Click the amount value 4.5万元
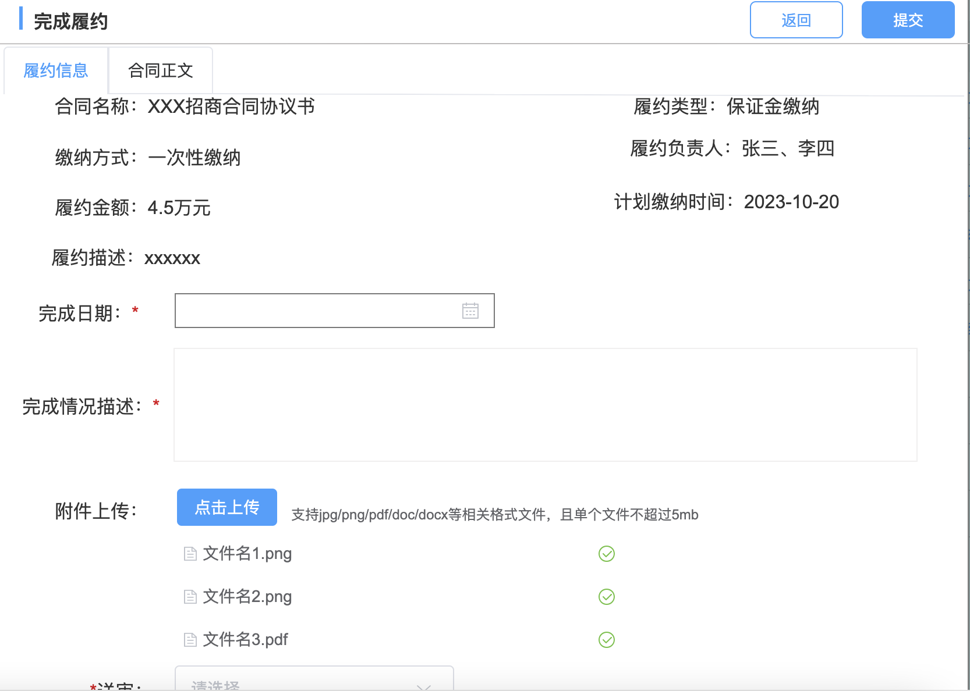The image size is (970, 691). pyautogui.click(x=179, y=208)
